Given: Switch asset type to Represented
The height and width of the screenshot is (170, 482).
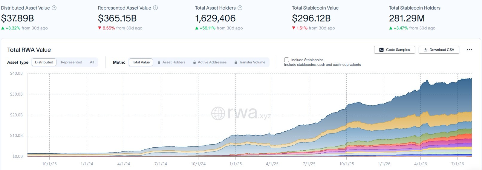Looking at the screenshot, I should pos(71,62).
